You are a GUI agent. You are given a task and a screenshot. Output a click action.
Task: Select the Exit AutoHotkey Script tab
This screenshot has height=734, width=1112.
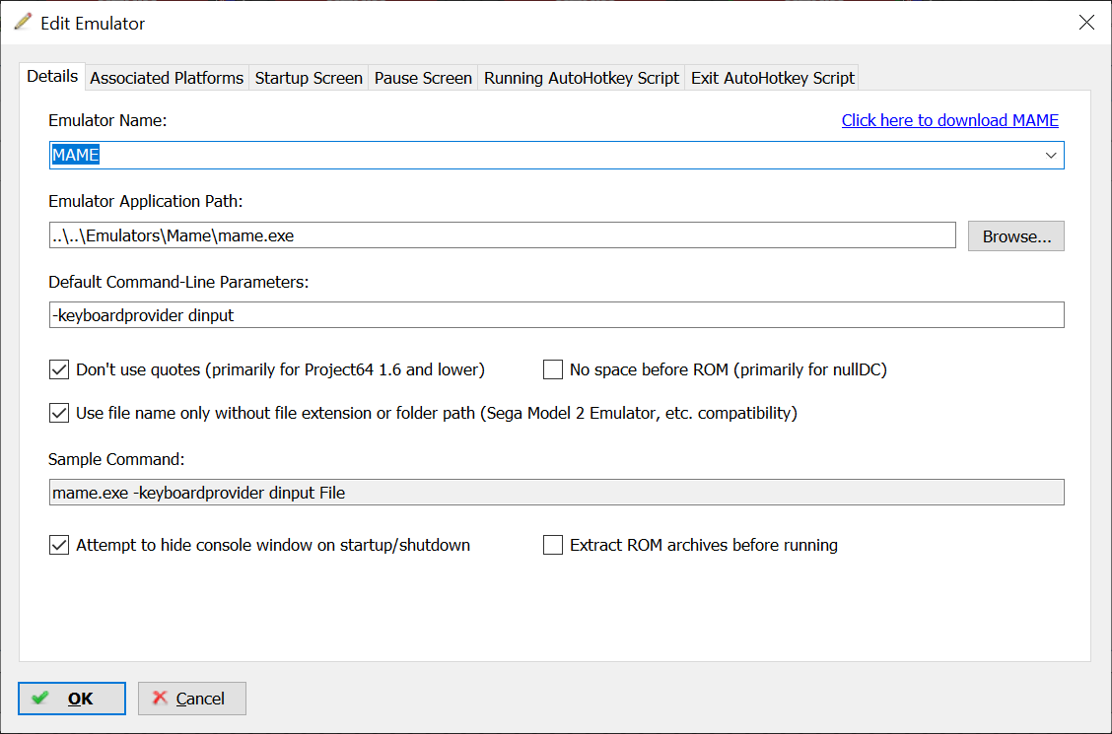click(x=772, y=78)
